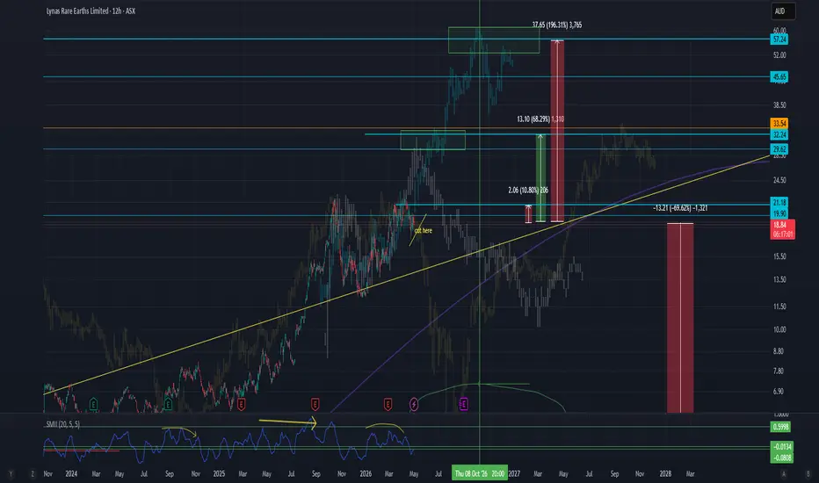The width and height of the screenshot is (819, 483).
Task: Click 6.90 on the price scale
Action: pyautogui.click(x=779, y=391)
